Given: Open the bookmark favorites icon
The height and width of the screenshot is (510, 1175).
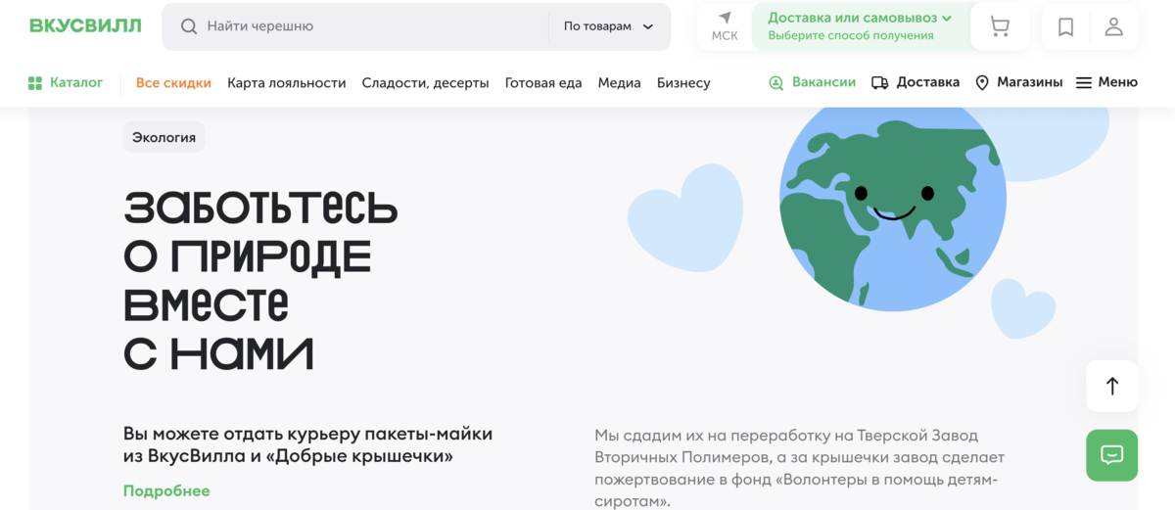Looking at the screenshot, I should [x=1066, y=26].
